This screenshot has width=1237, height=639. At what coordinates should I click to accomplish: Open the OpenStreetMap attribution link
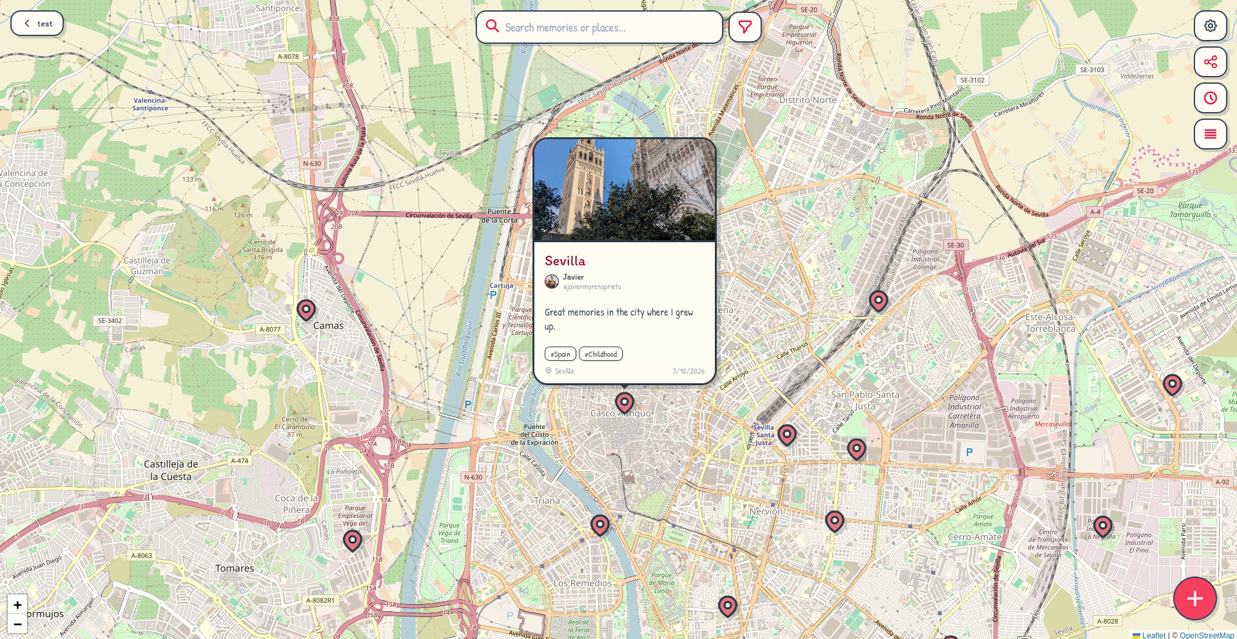(x=1207, y=635)
